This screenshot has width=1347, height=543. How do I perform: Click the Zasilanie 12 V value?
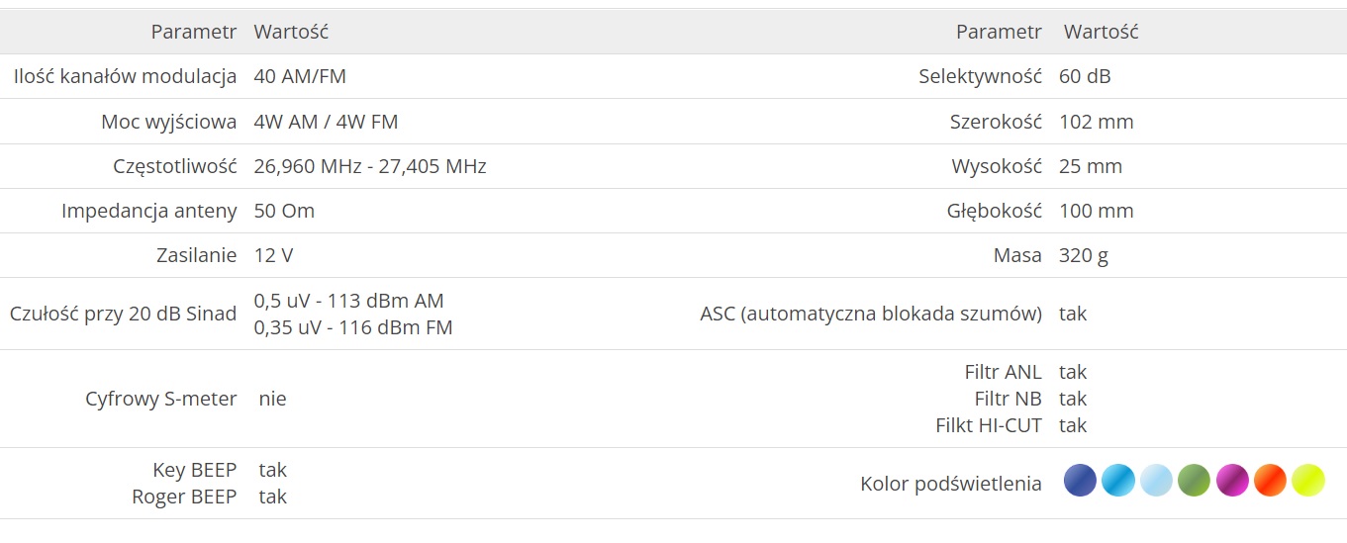(274, 255)
